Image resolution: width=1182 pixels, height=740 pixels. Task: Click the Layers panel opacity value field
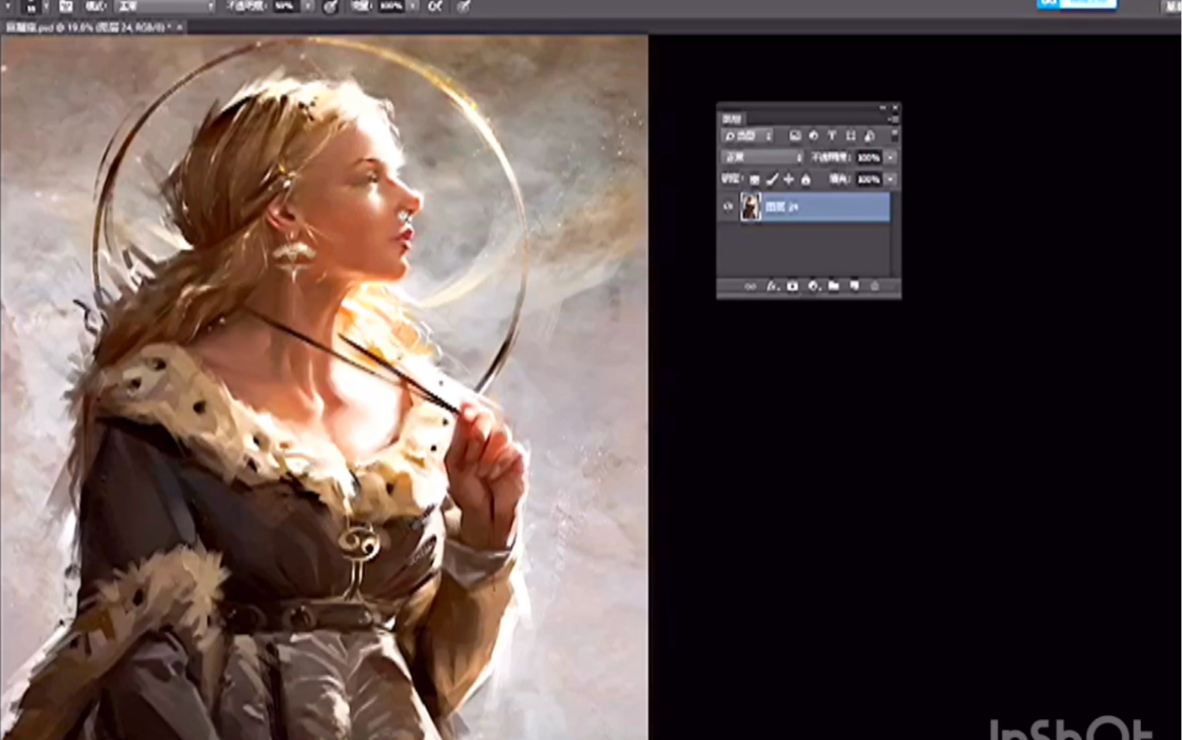869,157
